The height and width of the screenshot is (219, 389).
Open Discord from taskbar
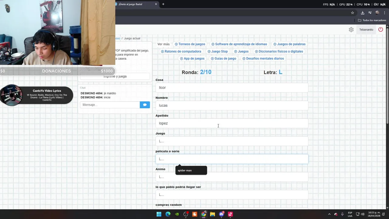pos(222,214)
